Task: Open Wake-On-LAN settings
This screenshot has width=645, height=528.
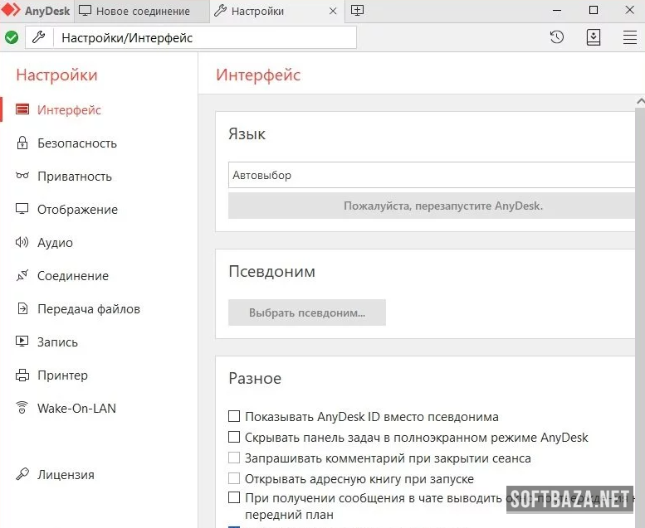Action: point(76,409)
